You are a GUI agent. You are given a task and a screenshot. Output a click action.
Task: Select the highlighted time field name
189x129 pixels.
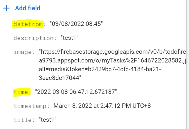coord(22,92)
